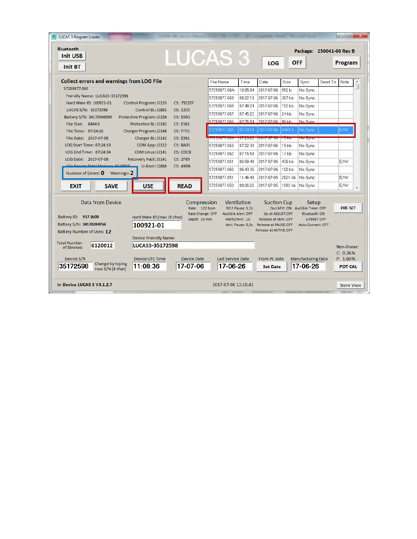Viewport: 417px width, 539px height.
Task: Maximize the Program Loader window
Action: tap(349, 36)
